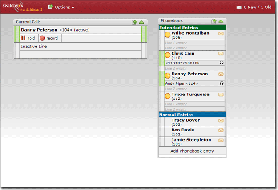Screen dimensions: 278x190
Task: Click Tracy Dover's voicemail envelope icon
Action: [221, 120]
